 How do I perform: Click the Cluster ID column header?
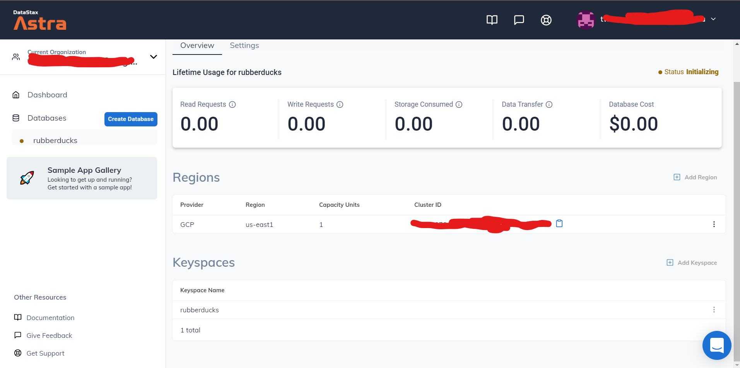pyautogui.click(x=428, y=205)
